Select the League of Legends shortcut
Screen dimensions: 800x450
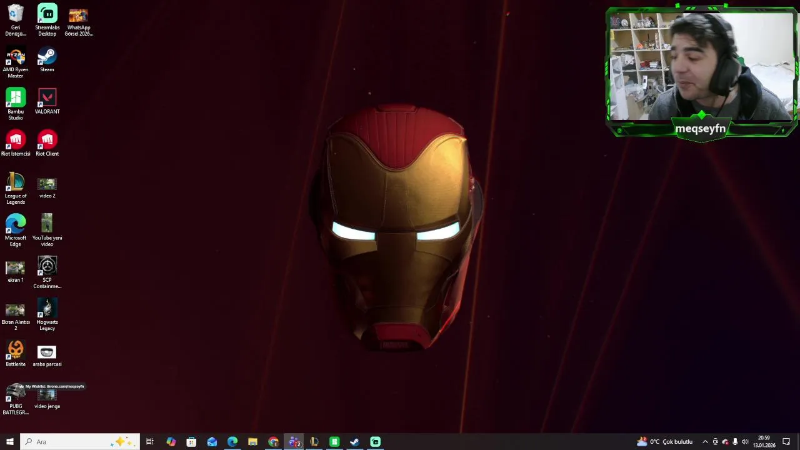16,189
